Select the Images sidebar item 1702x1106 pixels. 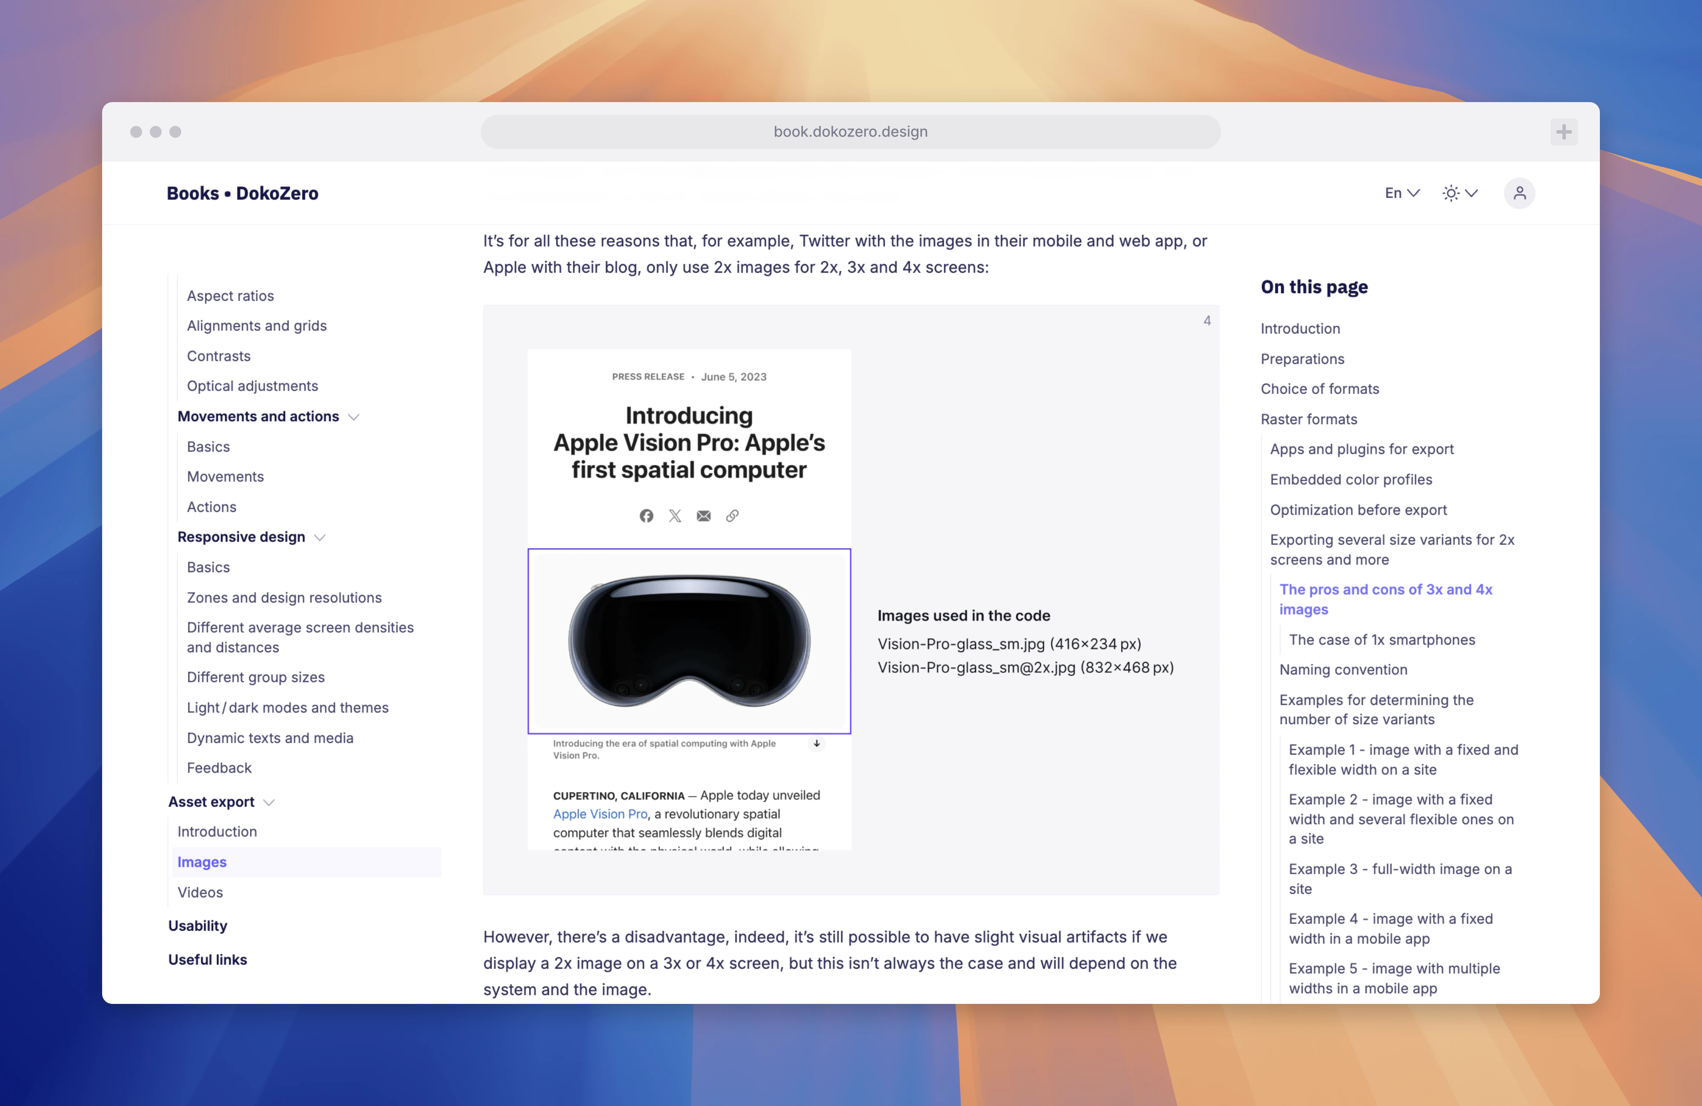tap(308, 861)
